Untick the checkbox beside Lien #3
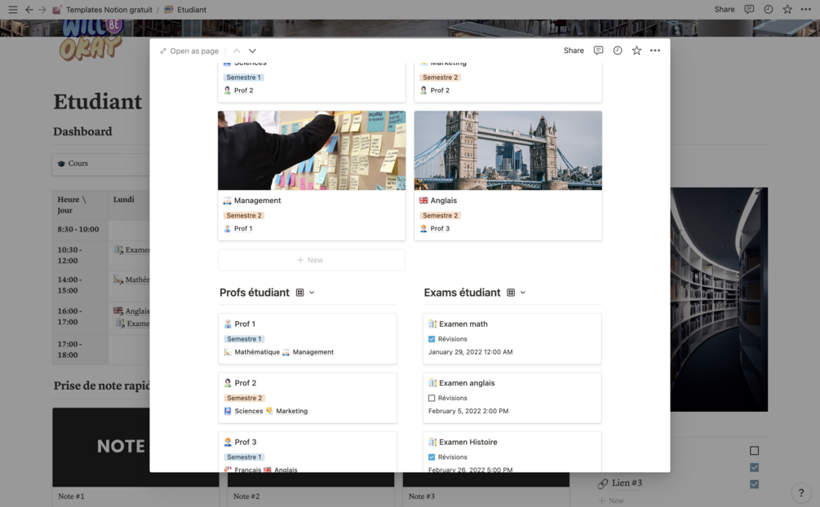Screen dimensions: 820x507 click(754, 484)
